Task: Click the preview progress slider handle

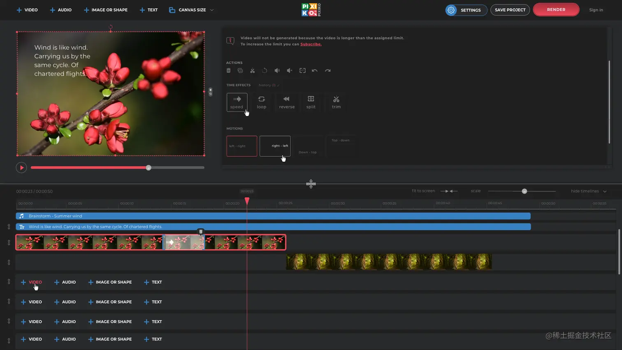Action: [x=149, y=167]
